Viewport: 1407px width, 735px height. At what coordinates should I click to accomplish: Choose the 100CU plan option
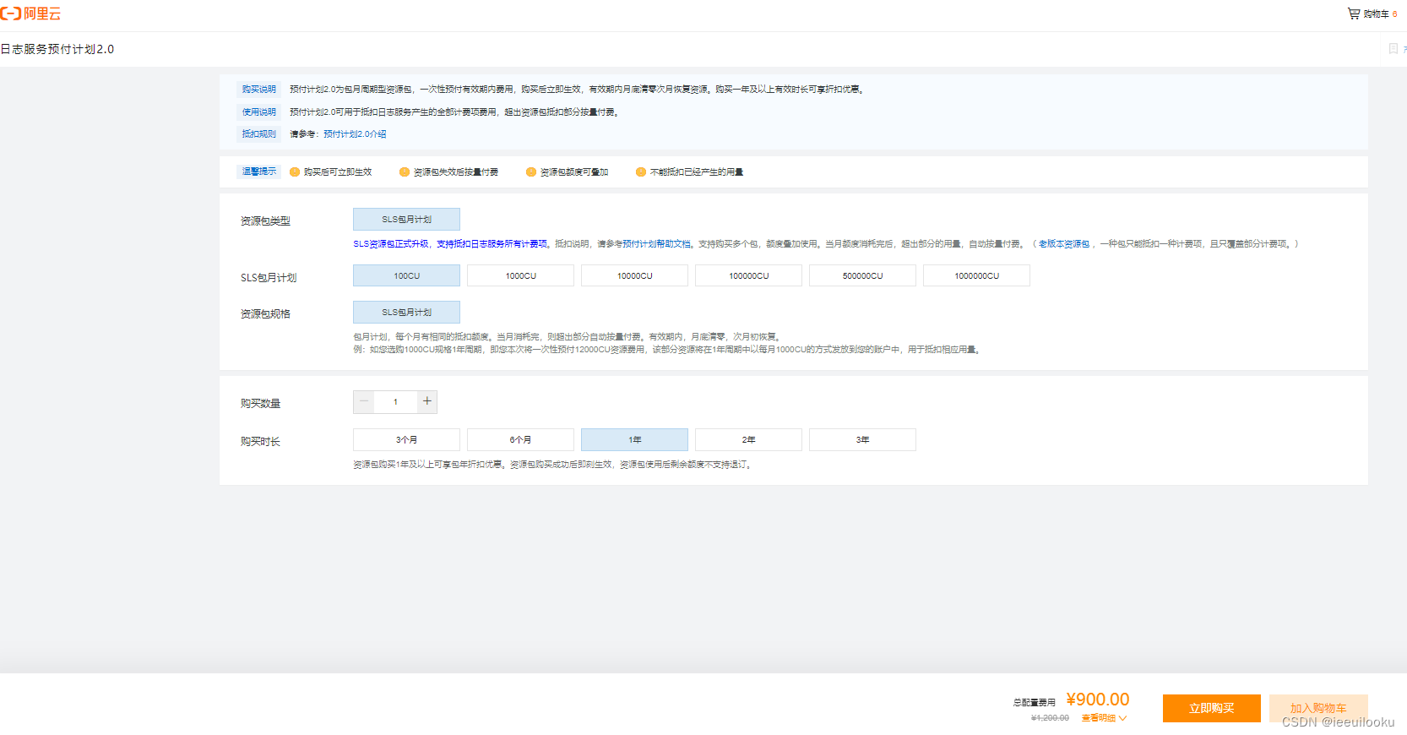click(406, 275)
